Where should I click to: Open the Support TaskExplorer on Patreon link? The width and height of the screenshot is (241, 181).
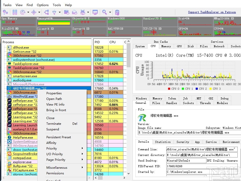(x=212, y=12)
